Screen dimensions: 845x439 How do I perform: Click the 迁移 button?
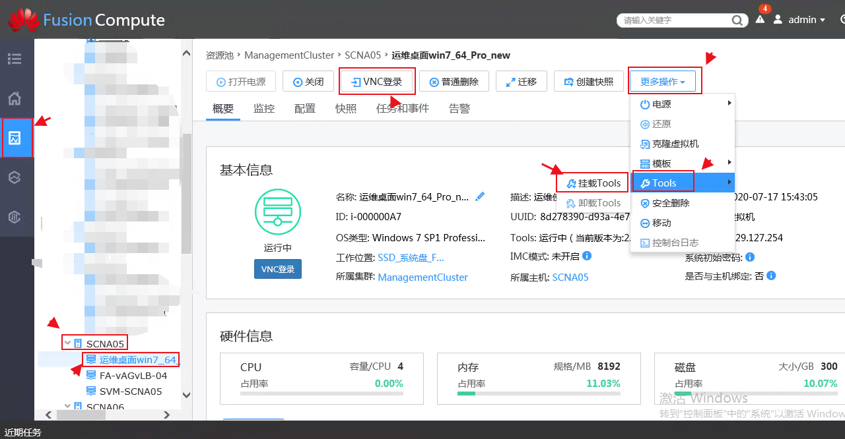[x=521, y=82]
